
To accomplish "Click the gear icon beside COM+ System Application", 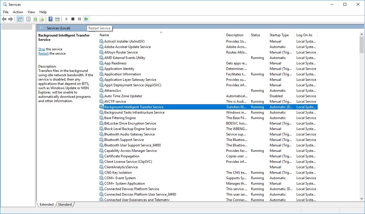I will point(101,183).
